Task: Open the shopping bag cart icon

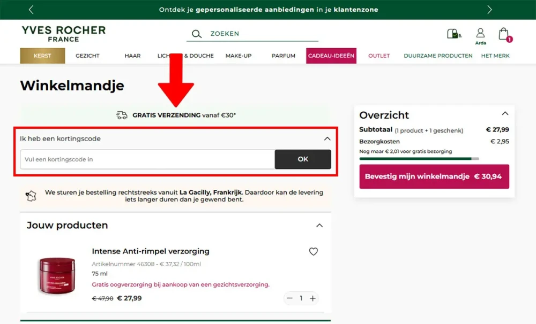Action: [503, 34]
